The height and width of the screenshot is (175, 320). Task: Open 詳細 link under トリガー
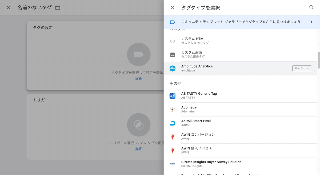[x=139, y=149]
